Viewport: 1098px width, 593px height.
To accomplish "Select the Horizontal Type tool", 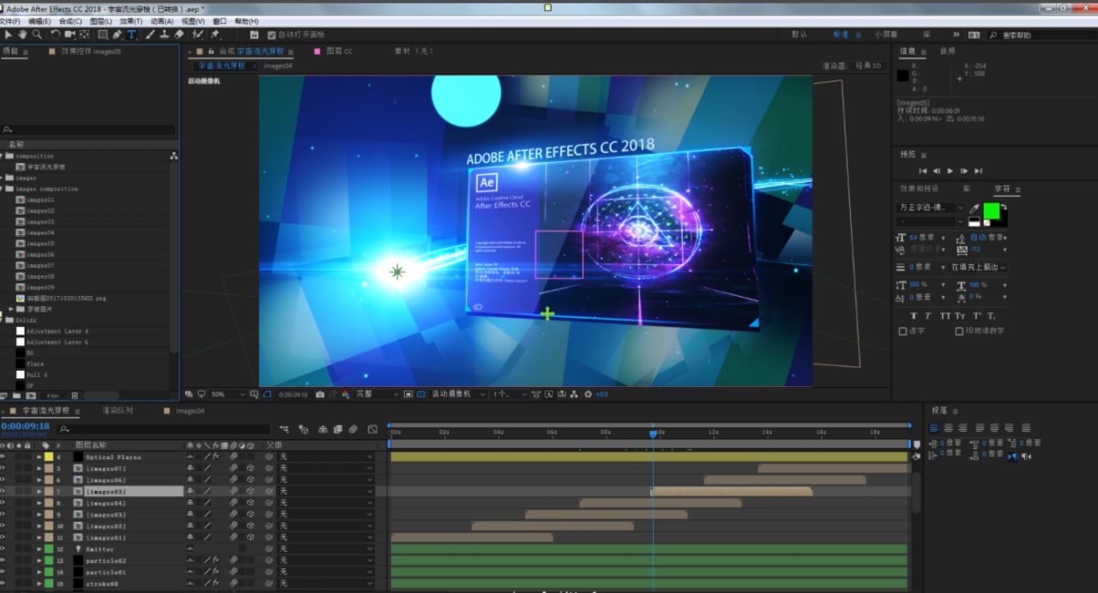I will tap(131, 35).
